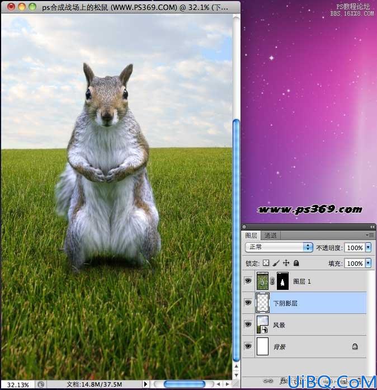Viewport: 377px width, 390px height.
Task: Close the layers panel via round button
Action: tap(244, 227)
